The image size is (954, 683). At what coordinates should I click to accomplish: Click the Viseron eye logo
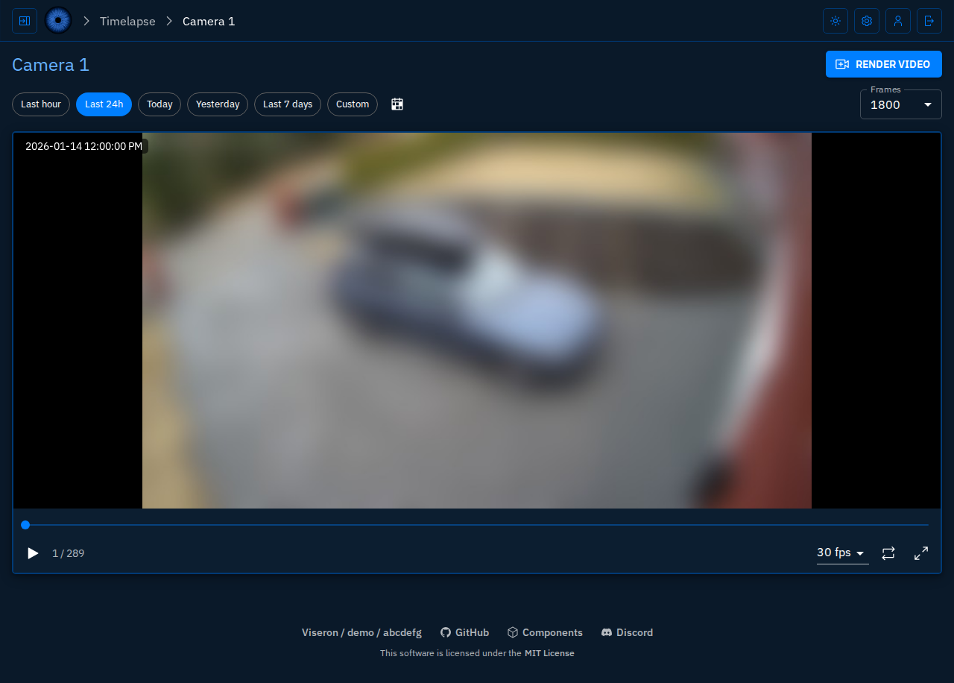tap(58, 21)
